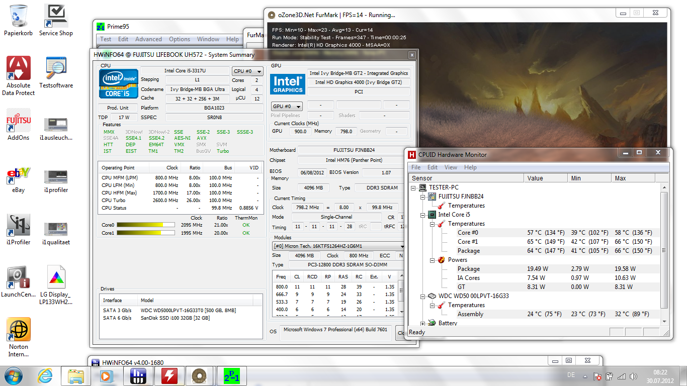Collapse WDC WD50 00LPVT-16G33 tree node
The image size is (687, 386).
pyautogui.click(x=423, y=296)
